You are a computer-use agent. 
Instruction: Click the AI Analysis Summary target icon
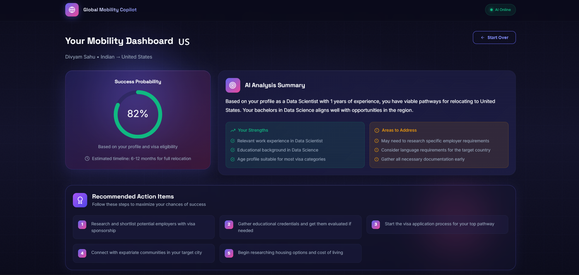(x=233, y=85)
